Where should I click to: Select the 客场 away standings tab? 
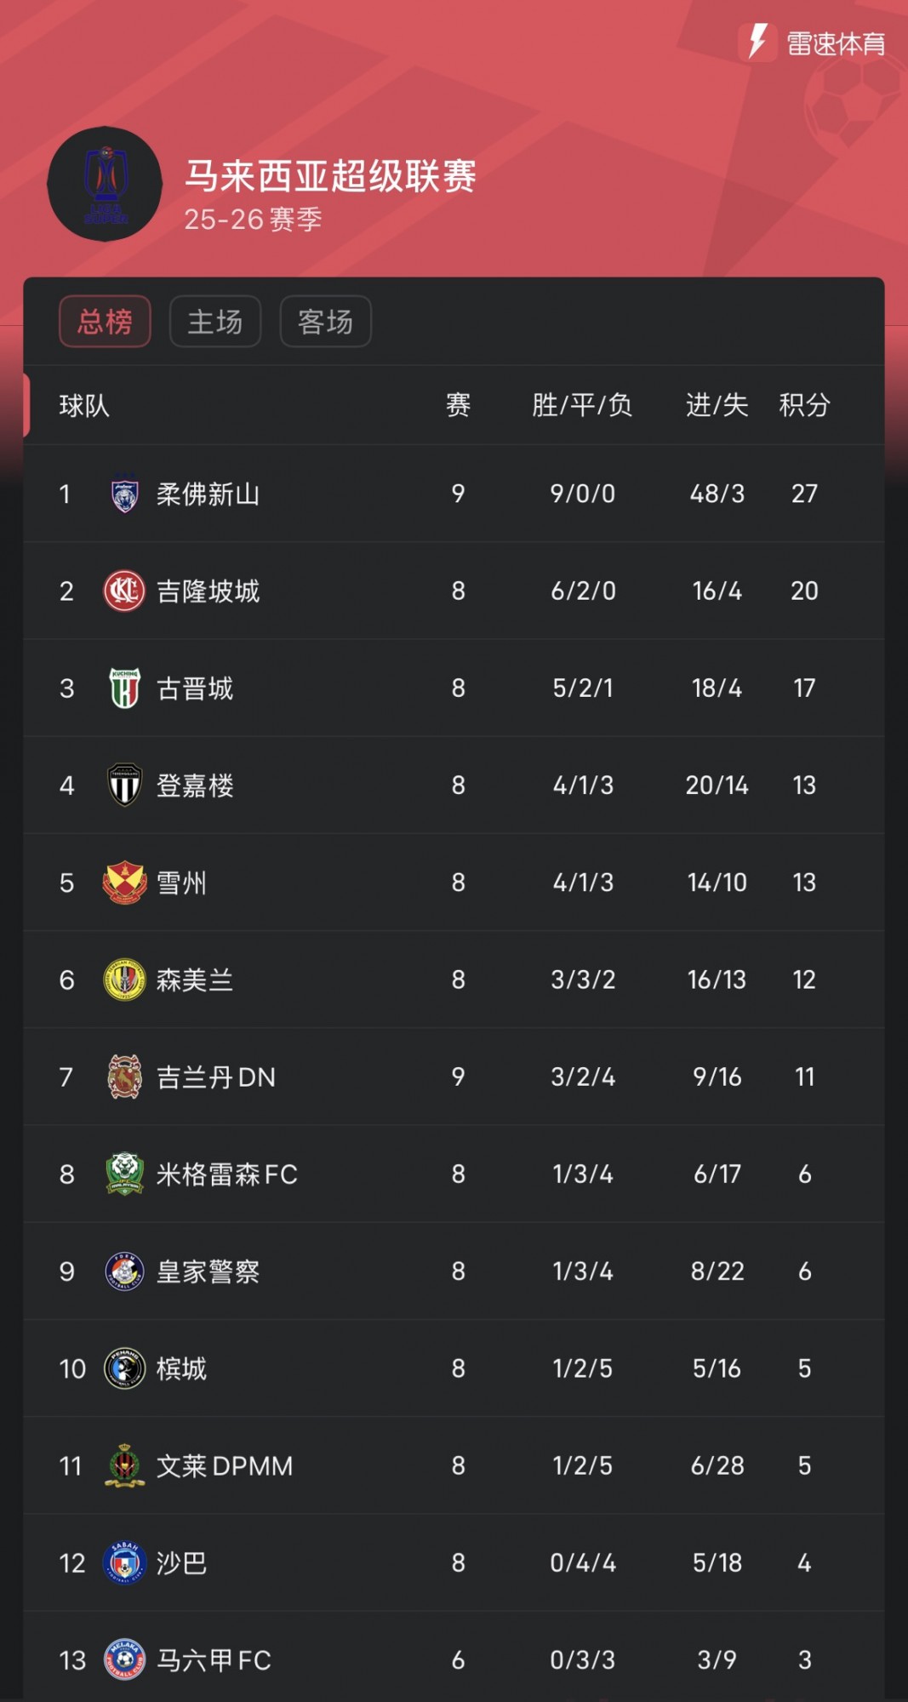[x=325, y=322]
